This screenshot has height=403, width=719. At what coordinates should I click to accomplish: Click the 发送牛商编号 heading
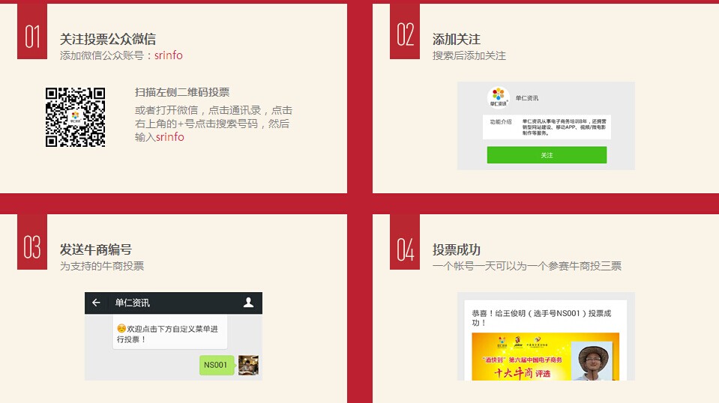96,249
